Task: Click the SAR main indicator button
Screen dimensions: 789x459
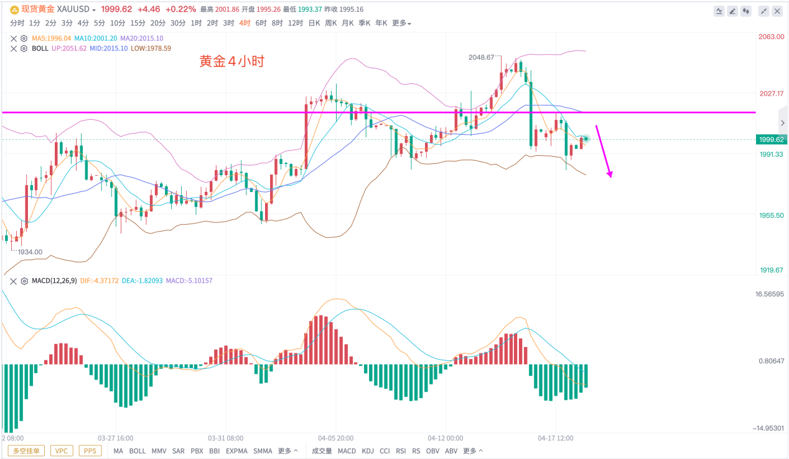Action: pyautogui.click(x=178, y=451)
